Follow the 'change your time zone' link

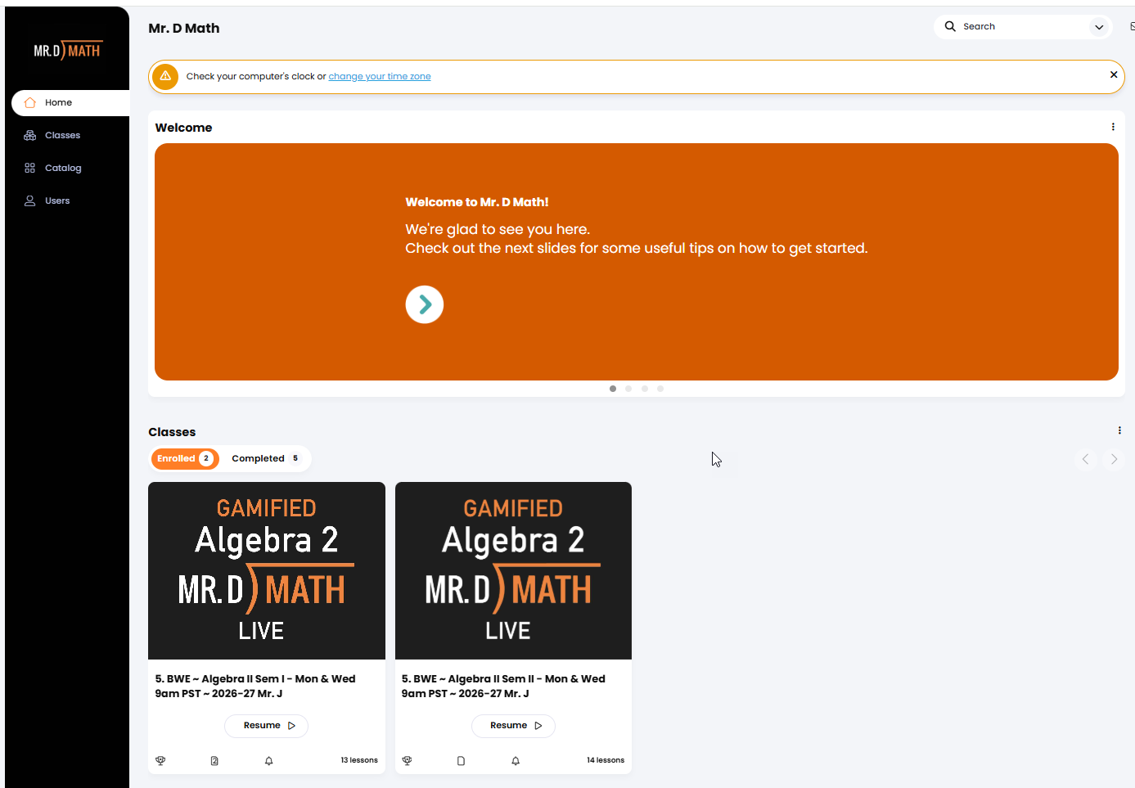point(380,77)
